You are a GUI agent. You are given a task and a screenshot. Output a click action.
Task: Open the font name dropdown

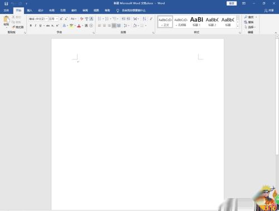tap(46, 19)
